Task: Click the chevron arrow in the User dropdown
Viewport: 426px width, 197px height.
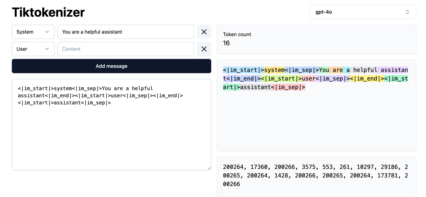Action: [47, 49]
